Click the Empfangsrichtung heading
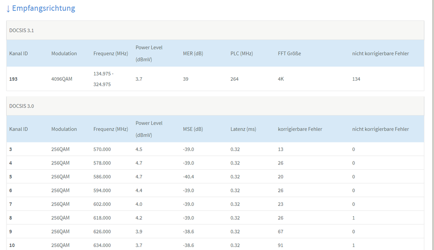This screenshot has height=250, width=434. tap(41, 8)
